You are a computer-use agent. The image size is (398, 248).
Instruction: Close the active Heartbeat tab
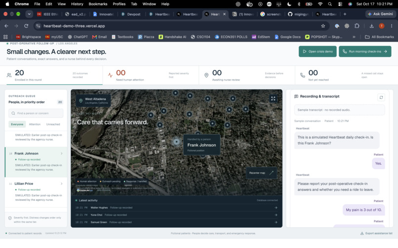click(224, 14)
